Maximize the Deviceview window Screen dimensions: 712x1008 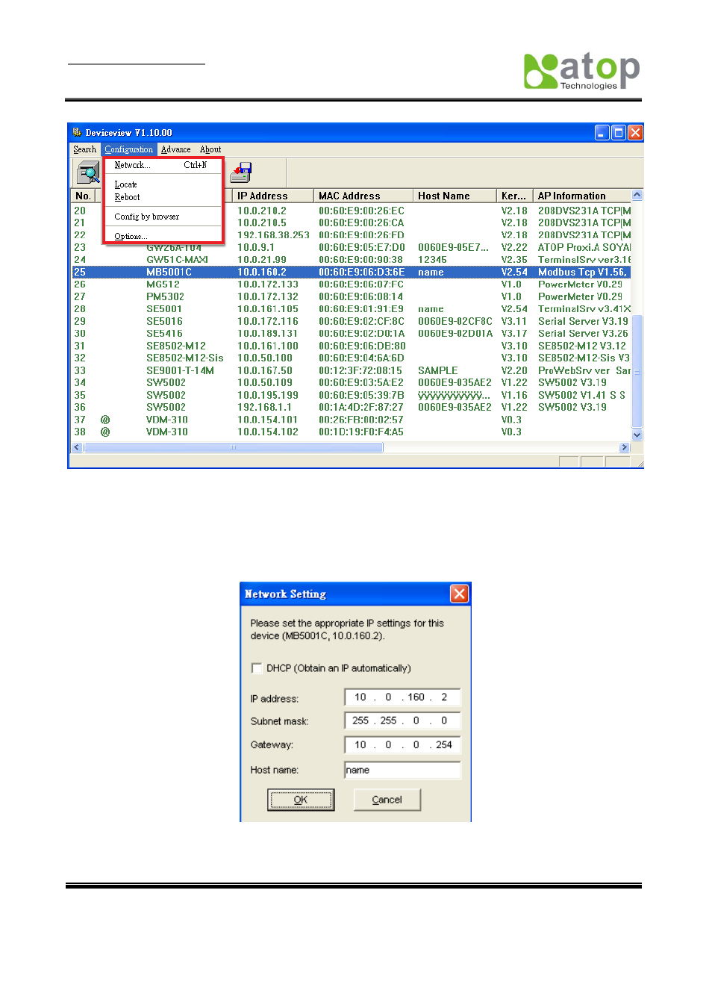[x=618, y=132]
